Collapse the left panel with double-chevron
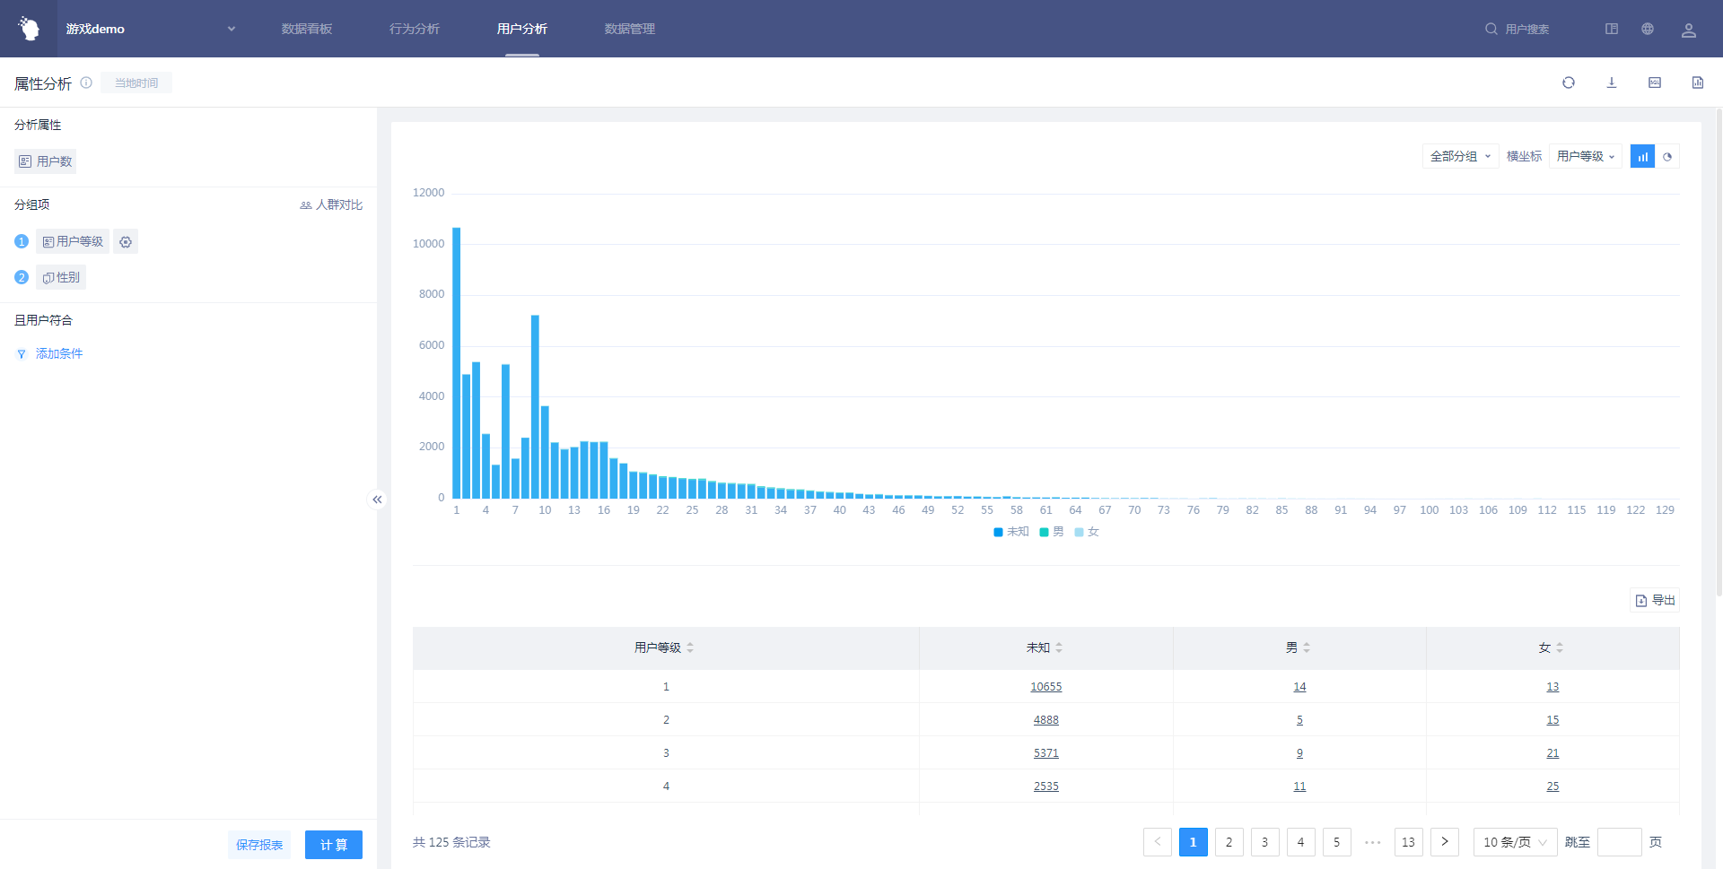Image resolution: width=1723 pixels, height=869 pixels. (x=377, y=500)
